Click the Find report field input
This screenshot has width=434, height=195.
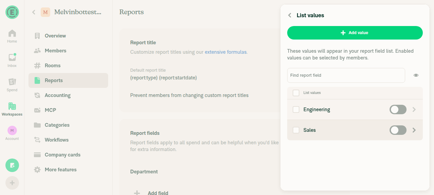[346, 75]
